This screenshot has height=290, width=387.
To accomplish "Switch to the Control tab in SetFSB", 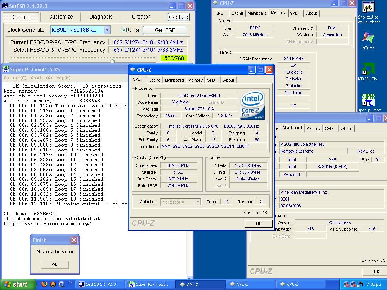I will tap(21, 17).
